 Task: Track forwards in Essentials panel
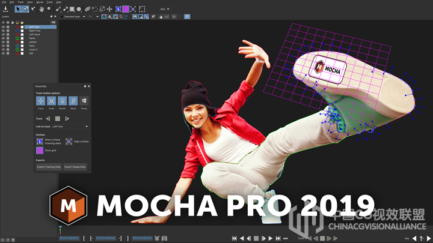(67, 119)
